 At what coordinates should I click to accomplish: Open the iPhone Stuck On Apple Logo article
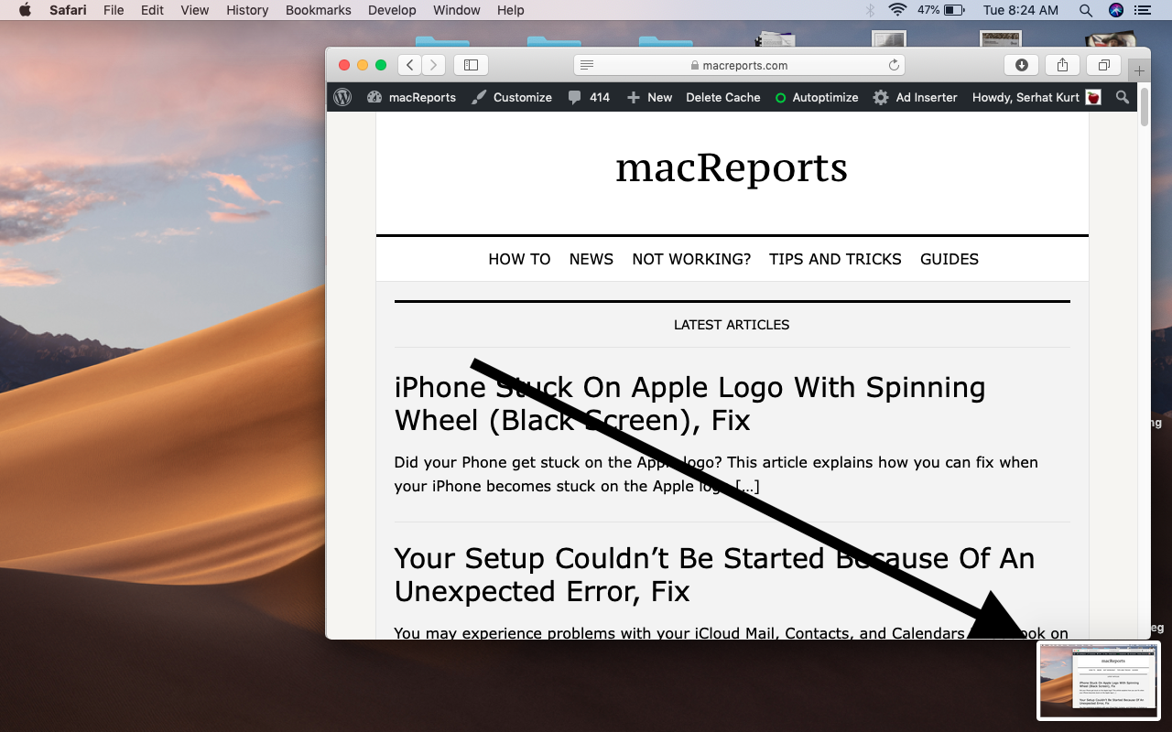[x=690, y=404]
